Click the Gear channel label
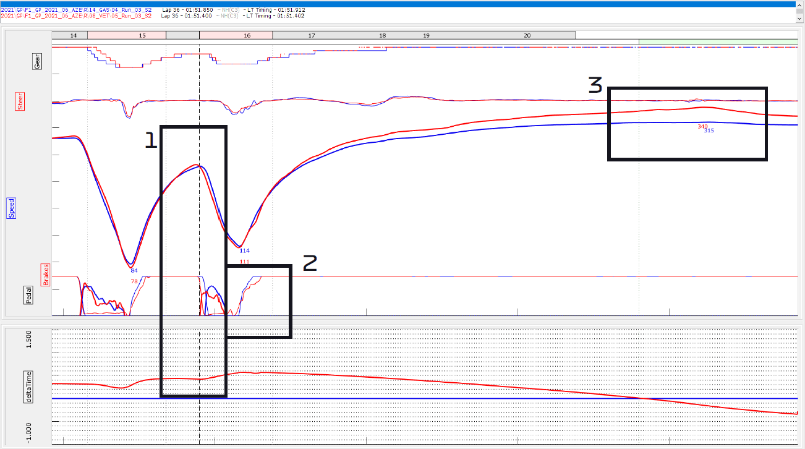 tap(37, 61)
